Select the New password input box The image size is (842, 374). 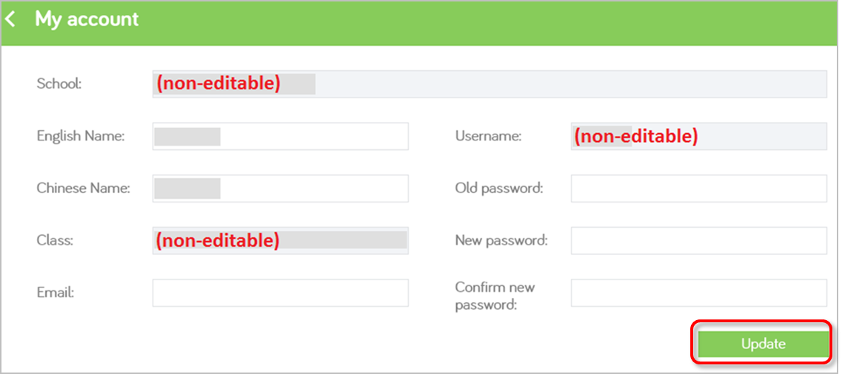tap(698, 240)
